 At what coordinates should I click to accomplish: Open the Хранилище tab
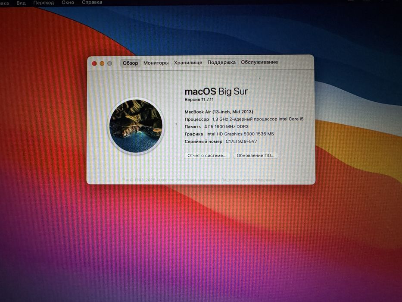(188, 63)
